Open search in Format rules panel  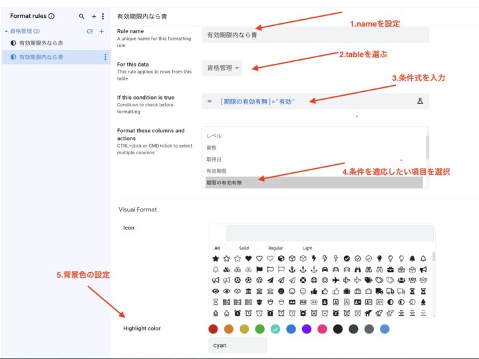pos(82,16)
